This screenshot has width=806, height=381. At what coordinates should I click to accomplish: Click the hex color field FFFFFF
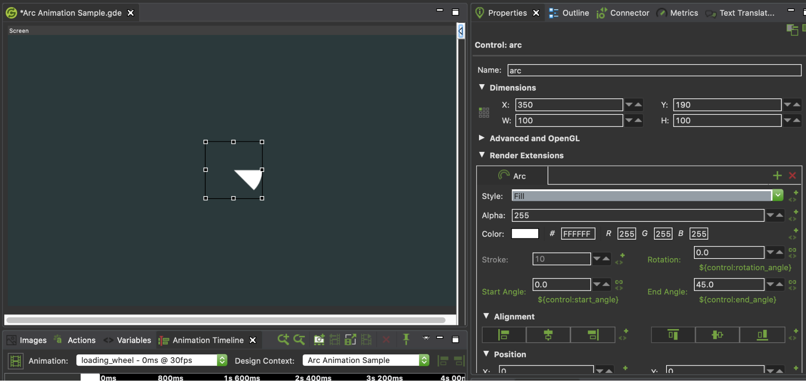tap(578, 234)
